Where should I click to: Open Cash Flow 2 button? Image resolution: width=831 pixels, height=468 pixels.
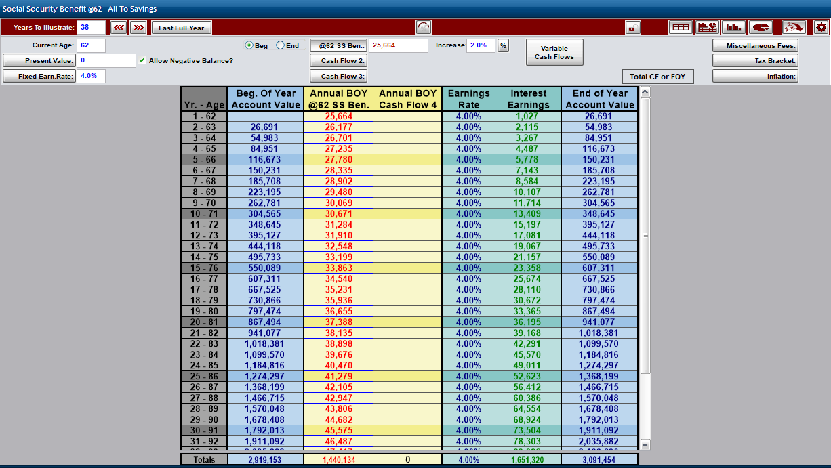338,60
